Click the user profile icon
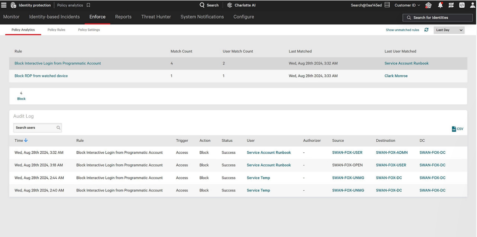This screenshot has height=237, width=477. (x=472, y=5)
